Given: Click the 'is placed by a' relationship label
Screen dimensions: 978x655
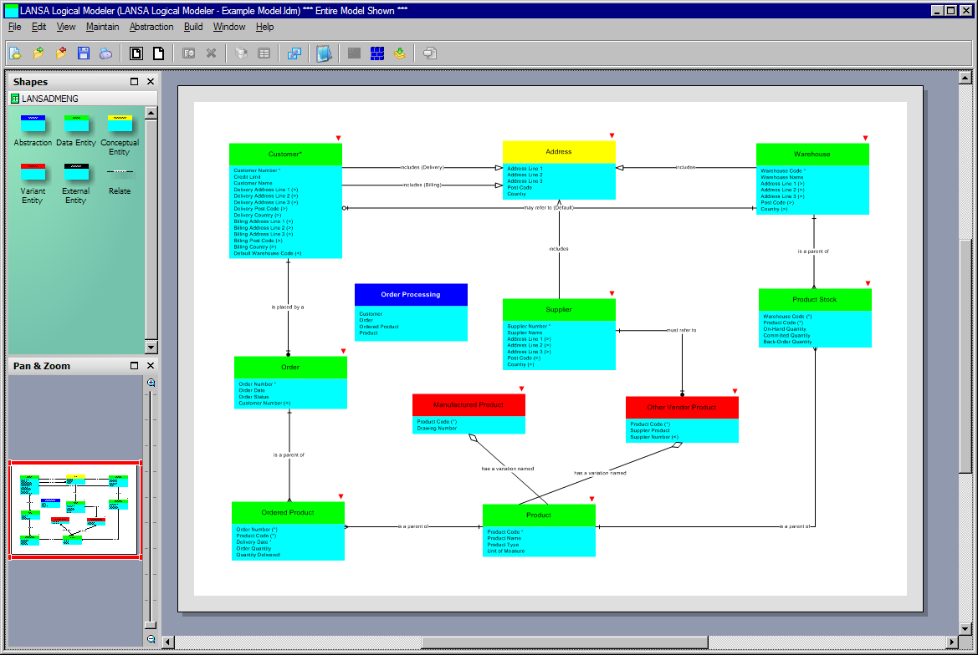Looking at the screenshot, I should click(288, 307).
